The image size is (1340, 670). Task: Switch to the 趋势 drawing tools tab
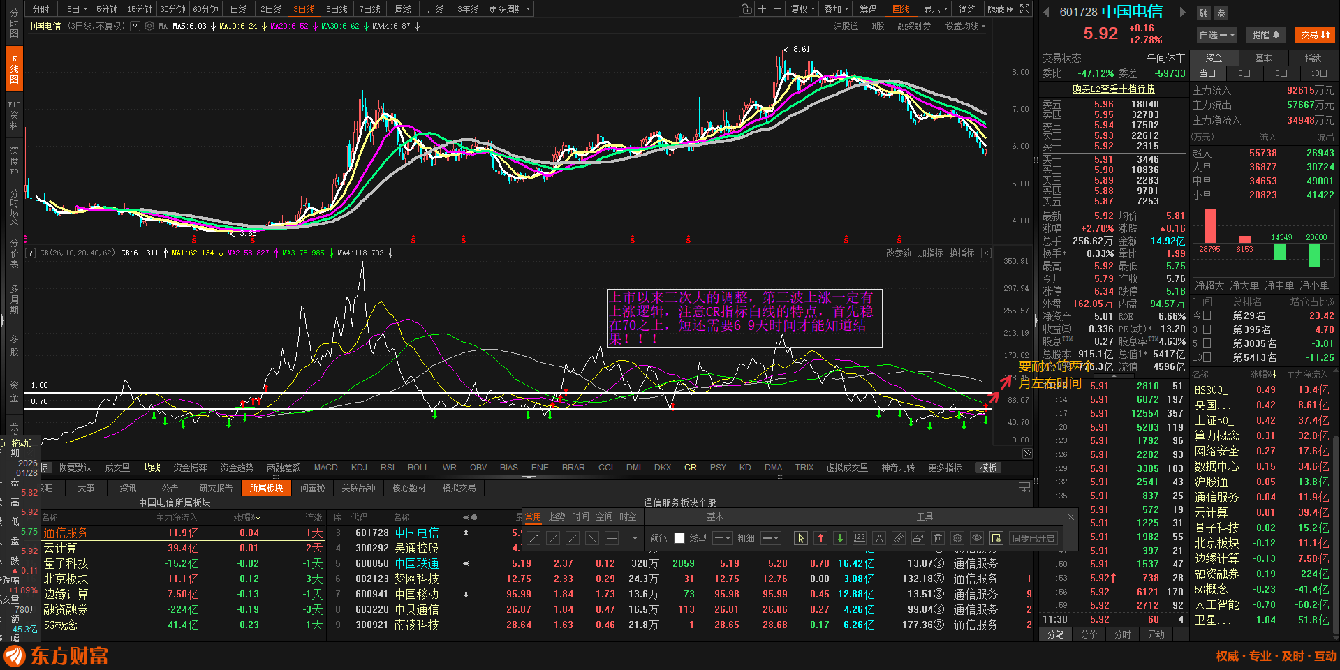pos(557,516)
